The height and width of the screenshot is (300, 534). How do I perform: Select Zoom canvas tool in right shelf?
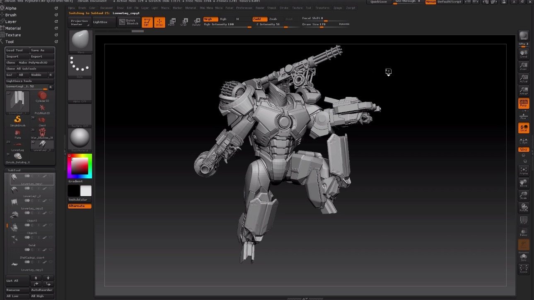[x=524, y=66]
